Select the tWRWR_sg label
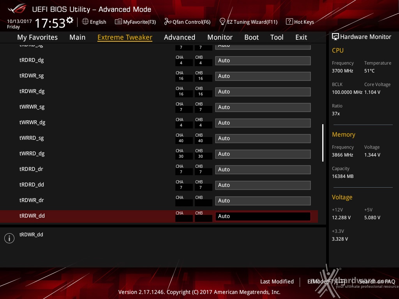 coord(32,107)
